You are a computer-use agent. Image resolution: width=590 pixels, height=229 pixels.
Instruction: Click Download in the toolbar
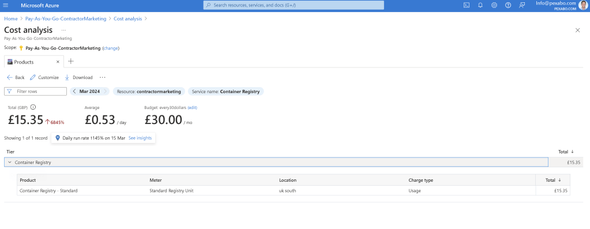point(78,77)
